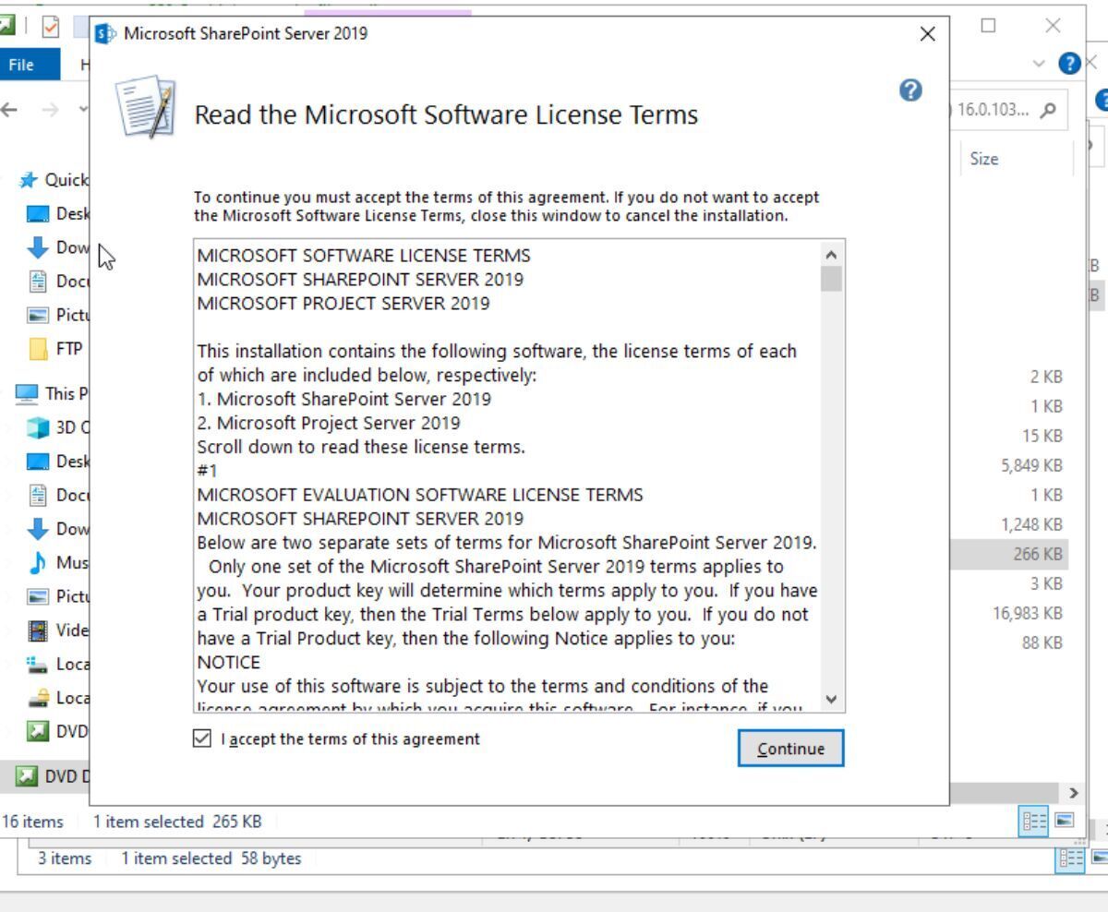The width and height of the screenshot is (1108, 912).
Task: Select Desktop icon under This PC
Action: [x=38, y=461]
